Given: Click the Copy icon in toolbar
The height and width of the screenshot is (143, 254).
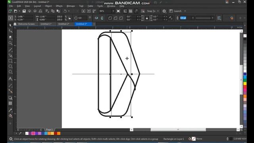Looking at the screenshot, I should point(53,11).
